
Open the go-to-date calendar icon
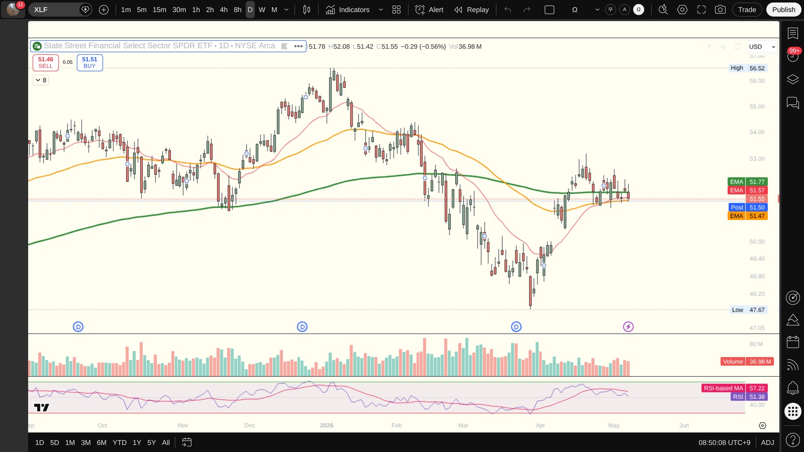[186, 442]
